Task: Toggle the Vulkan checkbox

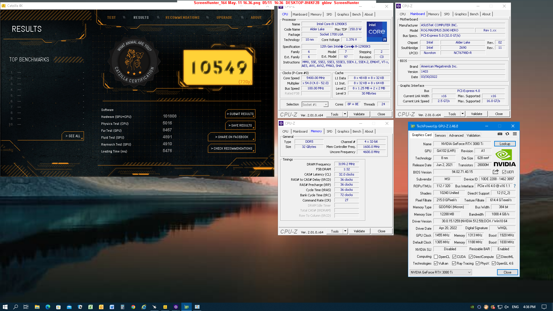Action: [x=436, y=263]
